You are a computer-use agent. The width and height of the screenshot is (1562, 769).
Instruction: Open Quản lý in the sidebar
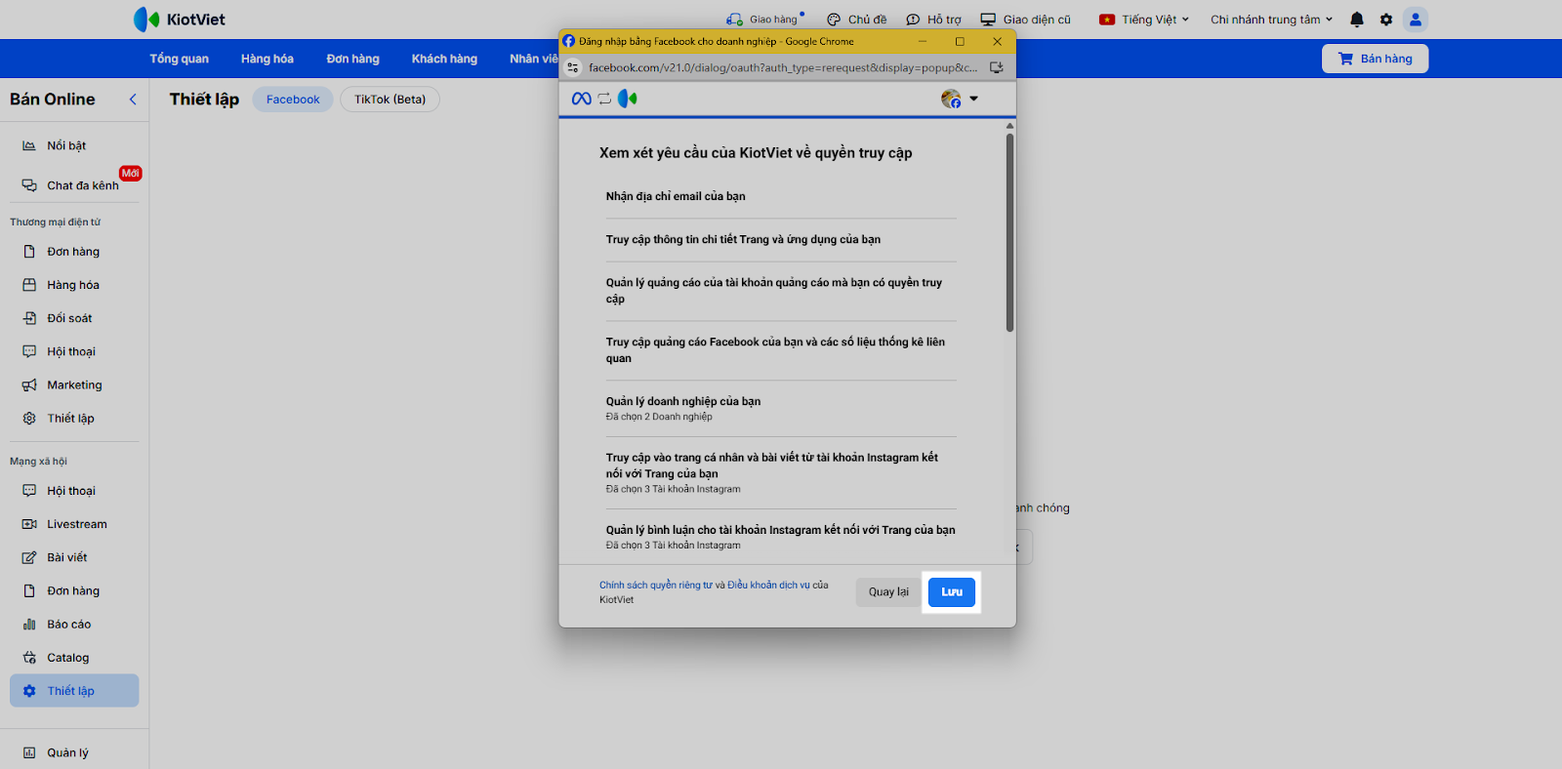coord(74,752)
